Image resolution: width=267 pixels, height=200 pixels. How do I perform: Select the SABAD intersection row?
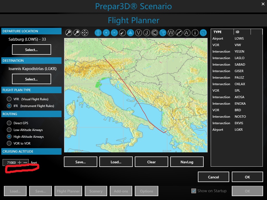pos(237,65)
